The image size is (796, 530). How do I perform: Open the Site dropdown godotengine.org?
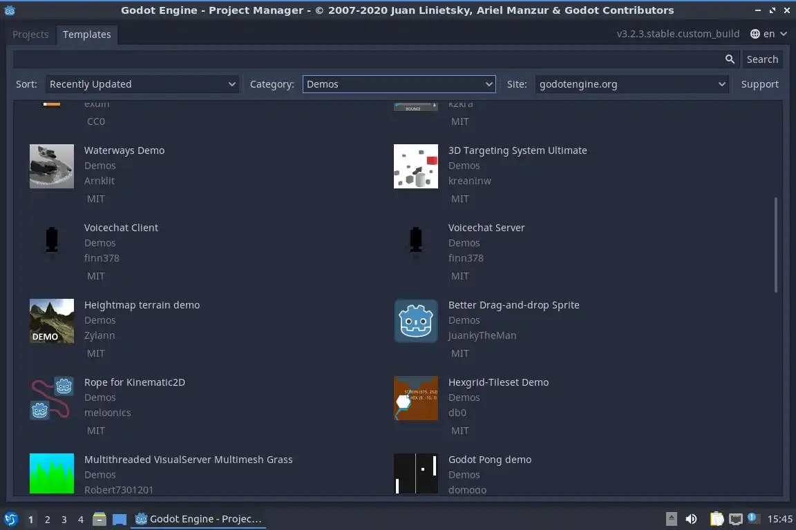coord(632,84)
